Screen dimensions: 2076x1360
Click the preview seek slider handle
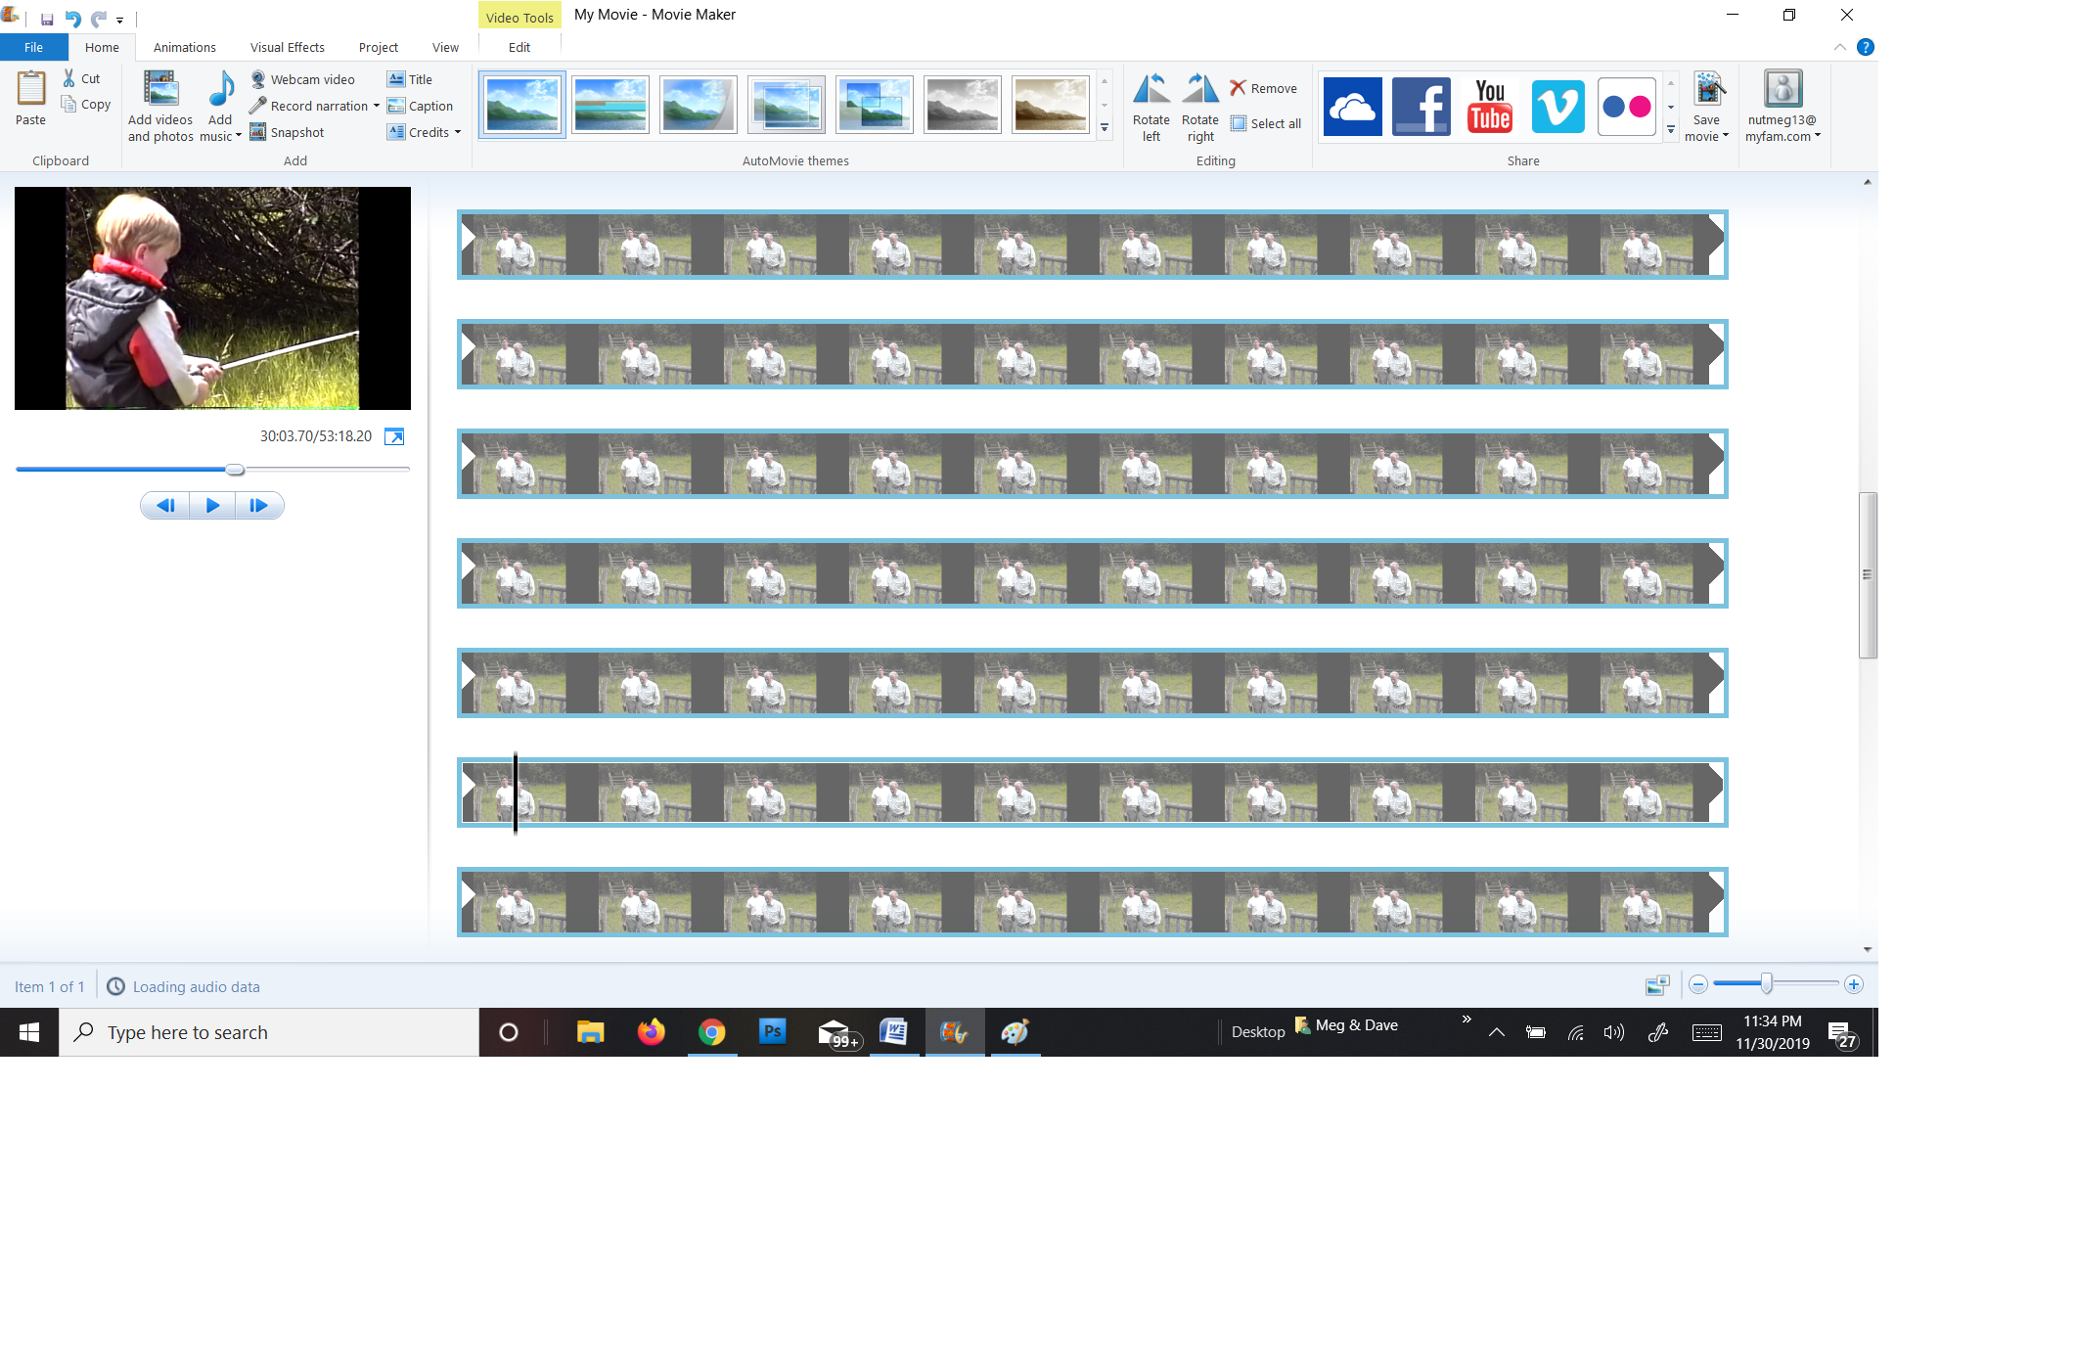235,470
